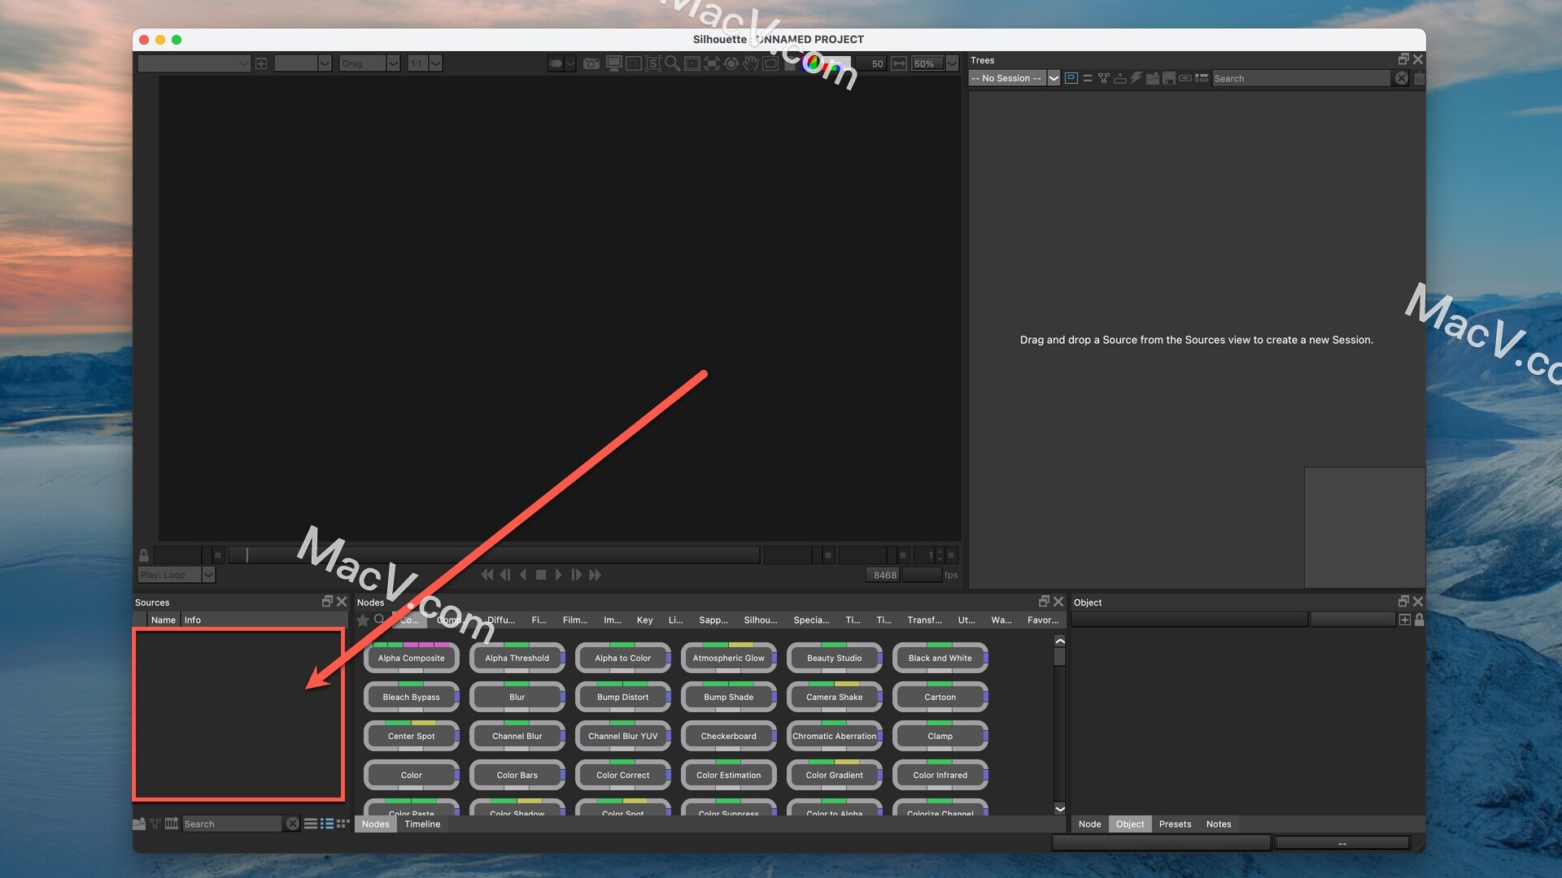The width and height of the screenshot is (1562, 878).
Task: Switch to the Nodes tab
Action: pos(376,824)
